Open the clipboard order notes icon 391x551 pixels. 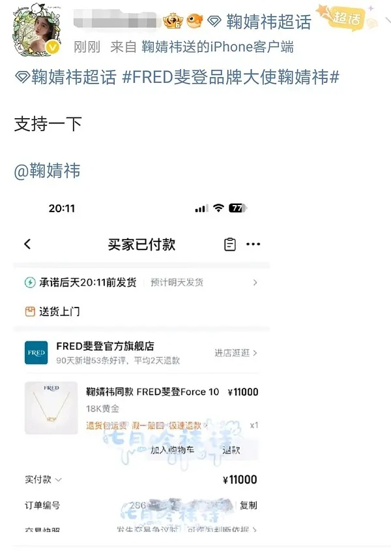click(x=229, y=244)
